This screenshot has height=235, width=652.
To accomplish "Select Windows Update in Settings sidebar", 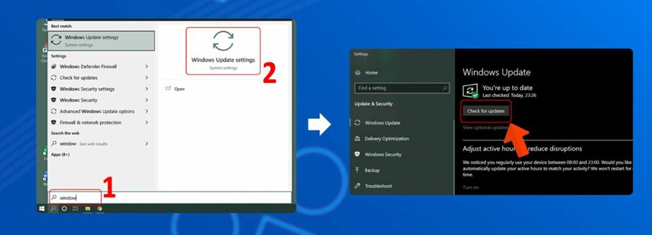I will pyautogui.click(x=378, y=123).
